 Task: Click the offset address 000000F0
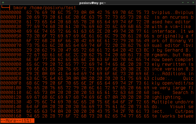click(11, 83)
